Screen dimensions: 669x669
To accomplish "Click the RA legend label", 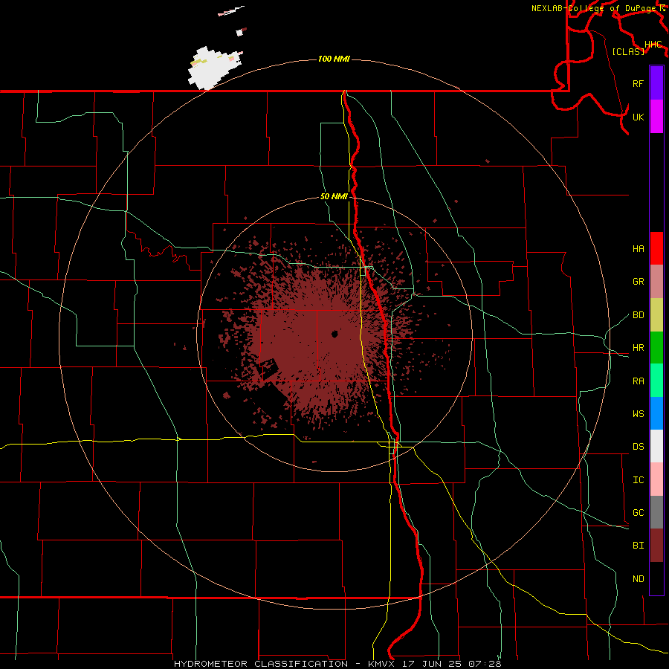I will (638, 381).
